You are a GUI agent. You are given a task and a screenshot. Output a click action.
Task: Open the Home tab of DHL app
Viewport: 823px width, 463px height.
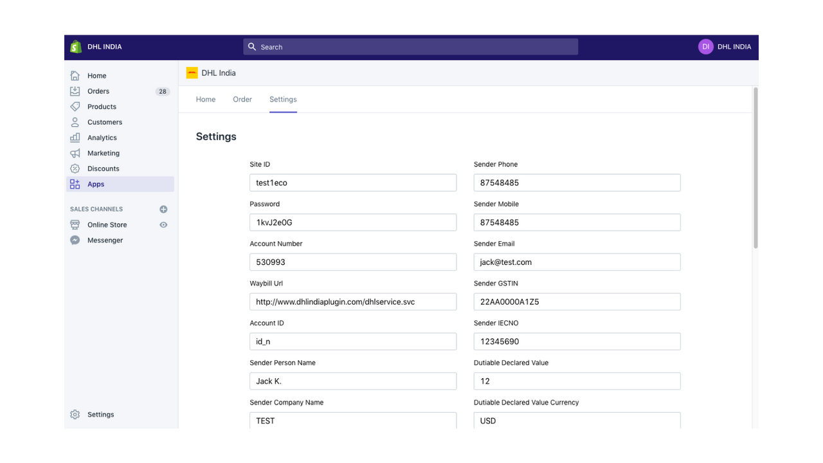click(x=206, y=100)
